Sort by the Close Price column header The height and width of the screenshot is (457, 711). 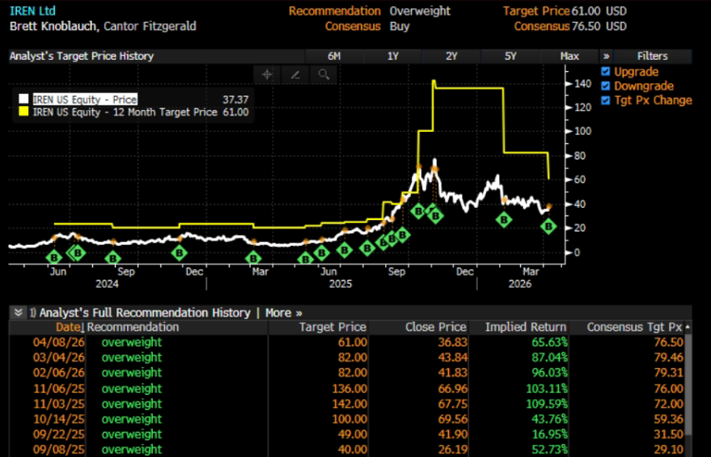[x=436, y=328]
